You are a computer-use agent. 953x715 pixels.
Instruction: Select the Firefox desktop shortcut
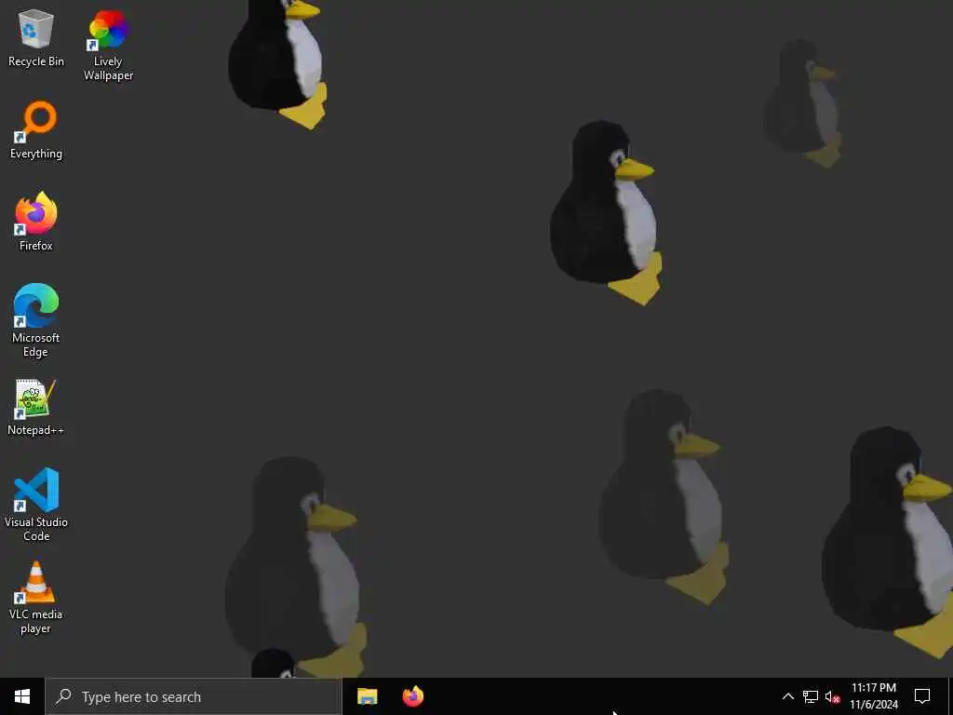pyautogui.click(x=36, y=222)
